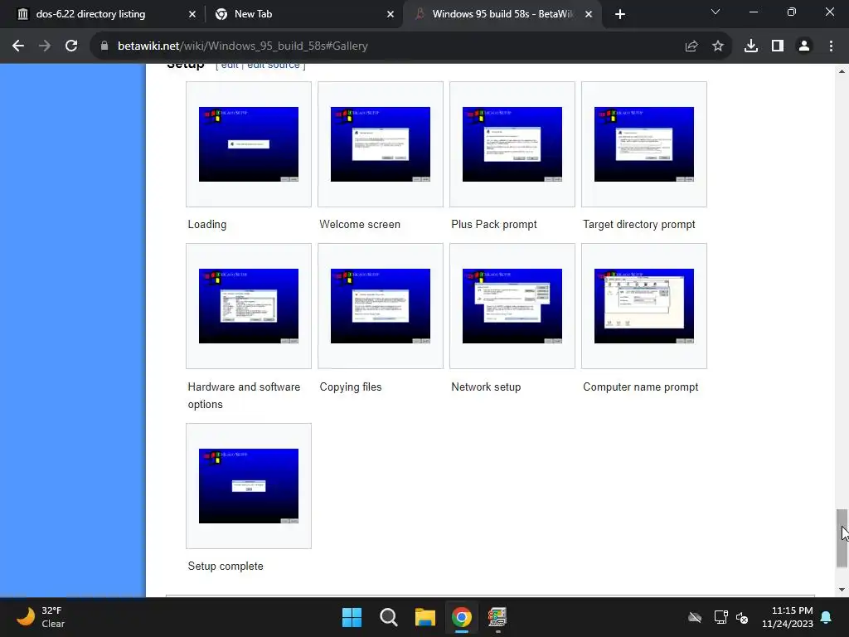The width and height of the screenshot is (849, 637).
Task: View site information lock icon
Action: pos(104,46)
